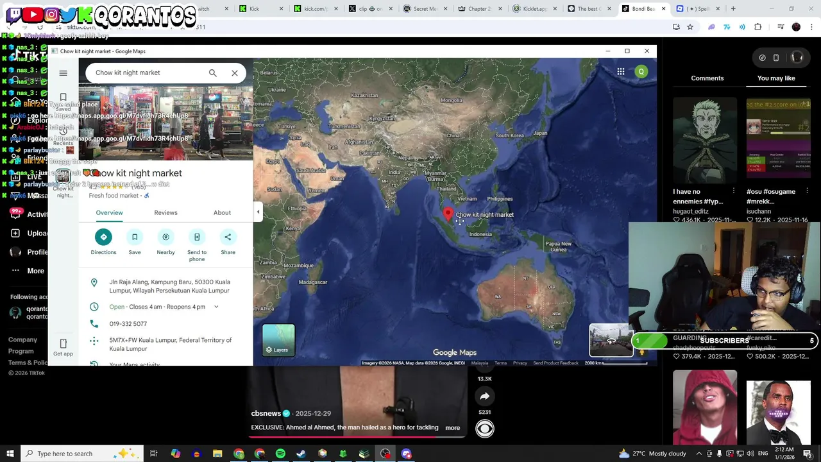Switch to the Reviews tab
This screenshot has width=821, height=462.
tap(165, 212)
